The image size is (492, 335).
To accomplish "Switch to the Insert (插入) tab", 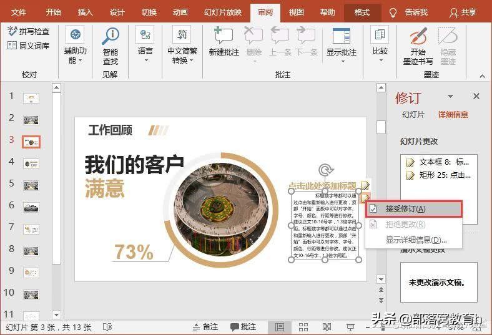I will coord(86,12).
